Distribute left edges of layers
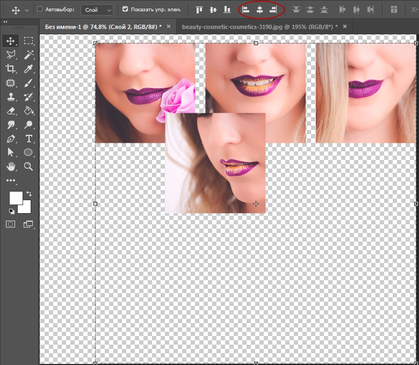 [x=342, y=10]
